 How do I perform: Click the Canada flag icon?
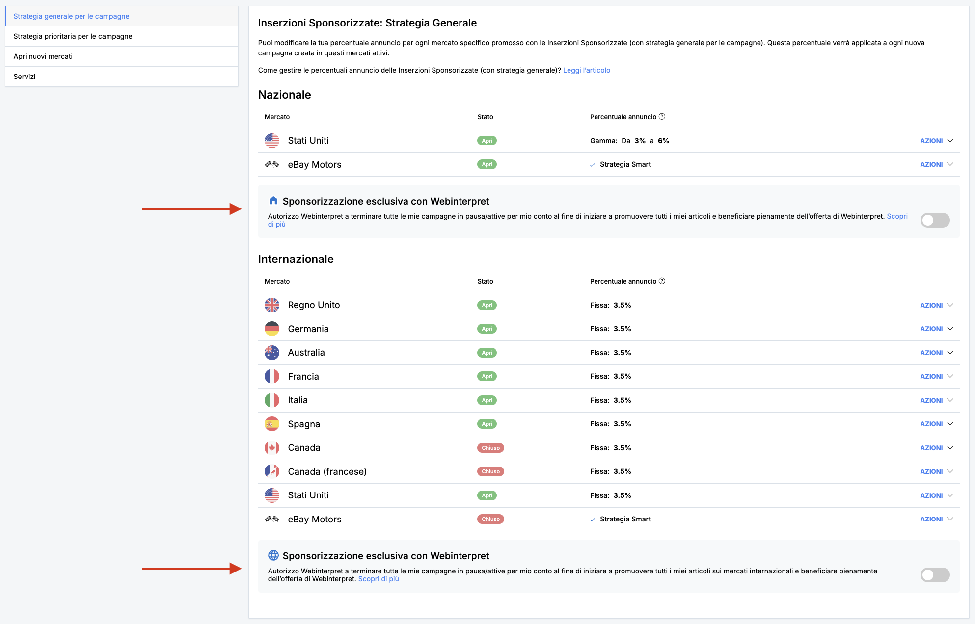pyautogui.click(x=272, y=448)
